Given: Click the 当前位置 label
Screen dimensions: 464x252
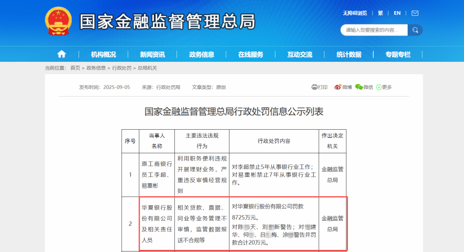Looking at the screenshot, I should 55,68.
